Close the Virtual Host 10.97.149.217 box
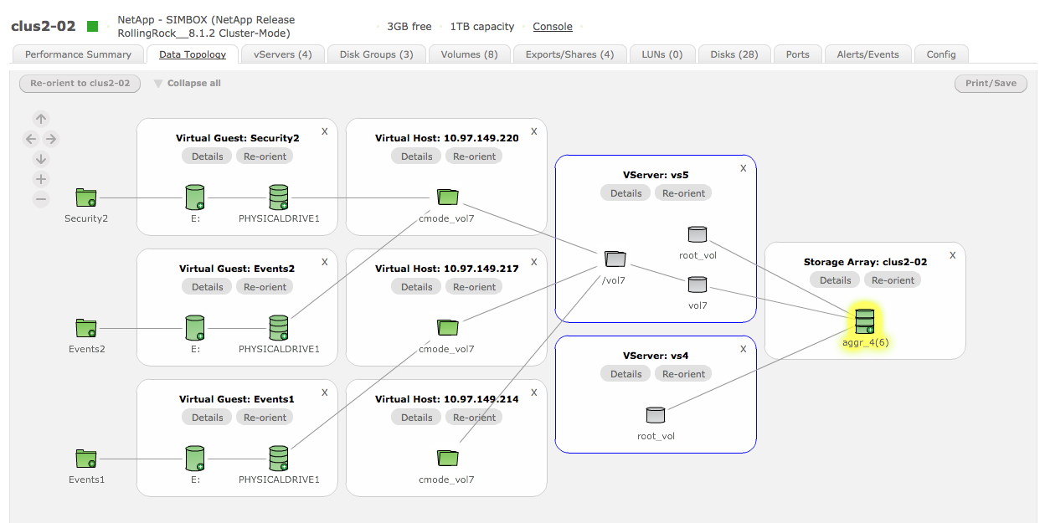Viewport: 1045px width, 523px height. pyautogui.click(x=534, y=262)
